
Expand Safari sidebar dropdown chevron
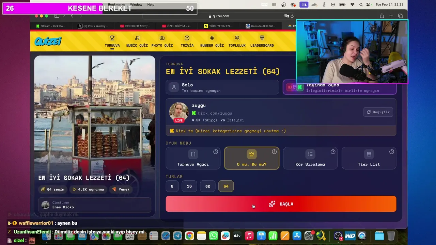pyautogui.click(x=63, y=16)
